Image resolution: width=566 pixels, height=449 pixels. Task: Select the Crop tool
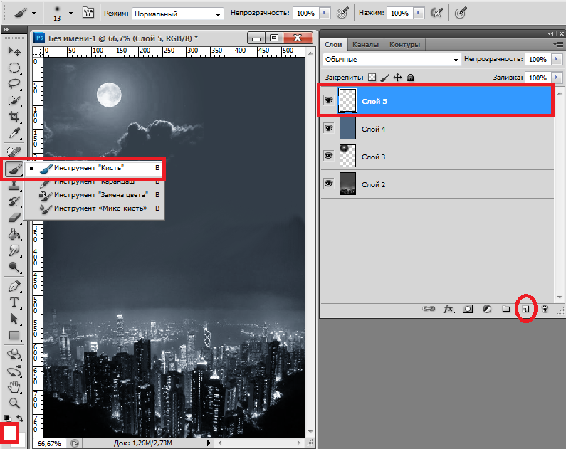14,117
